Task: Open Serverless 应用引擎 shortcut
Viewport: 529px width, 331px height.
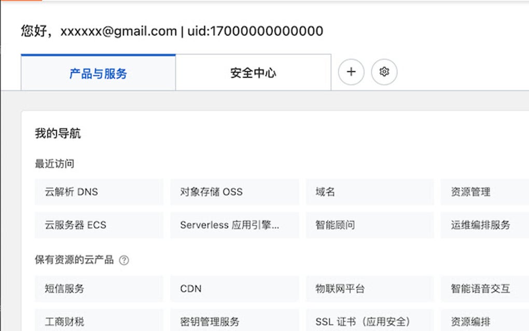Action: pyautogui.click(x=234, y=225)
